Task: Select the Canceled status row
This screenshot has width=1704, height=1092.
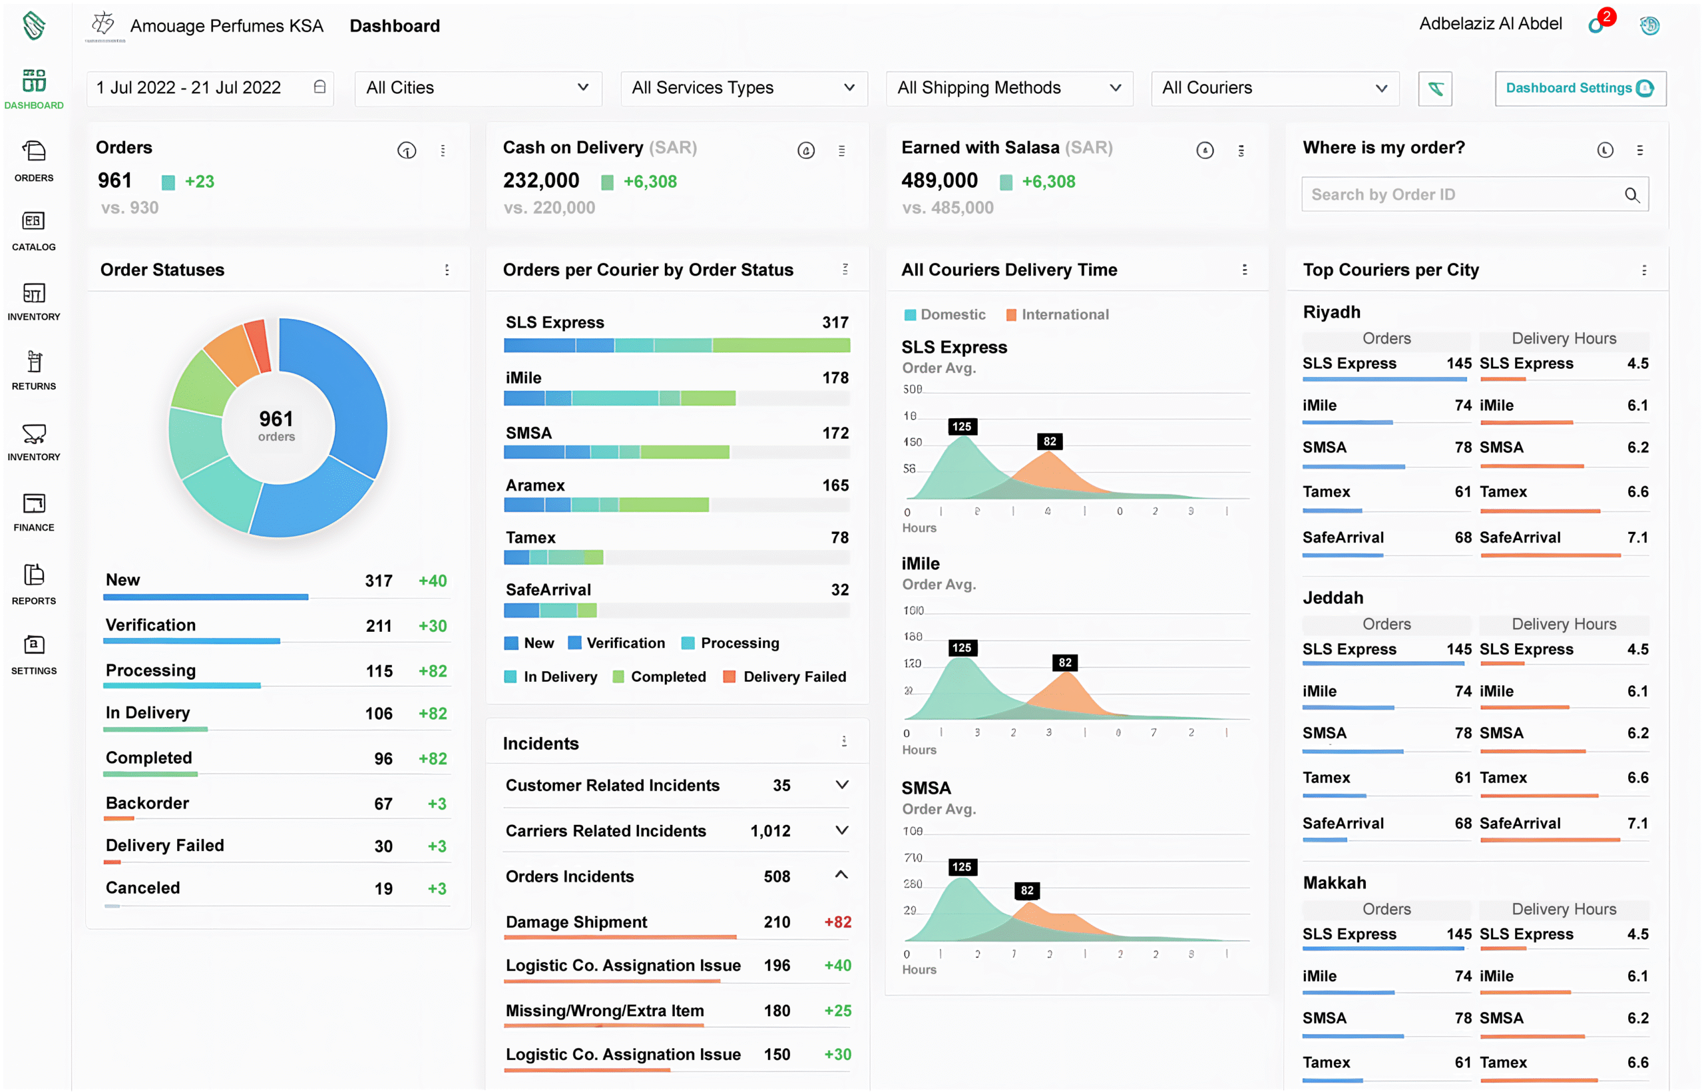Action: (x=276, y=892)
